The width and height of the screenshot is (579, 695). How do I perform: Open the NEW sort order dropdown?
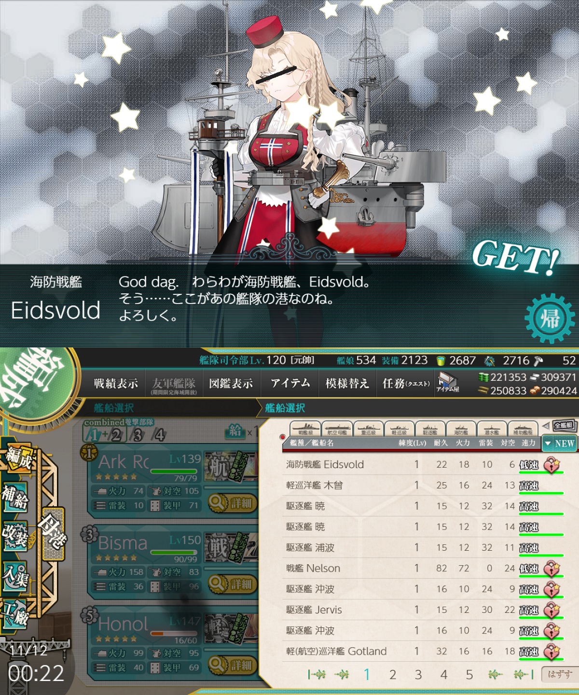(559, 443)
